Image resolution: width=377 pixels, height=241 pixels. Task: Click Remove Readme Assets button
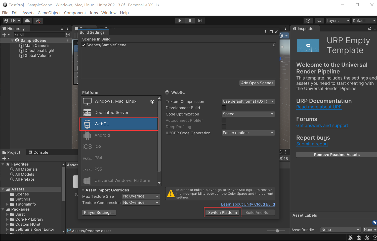click(x=337, y=155)
